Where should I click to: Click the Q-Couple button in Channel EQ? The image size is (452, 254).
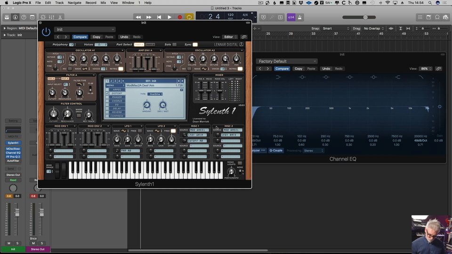276,151
